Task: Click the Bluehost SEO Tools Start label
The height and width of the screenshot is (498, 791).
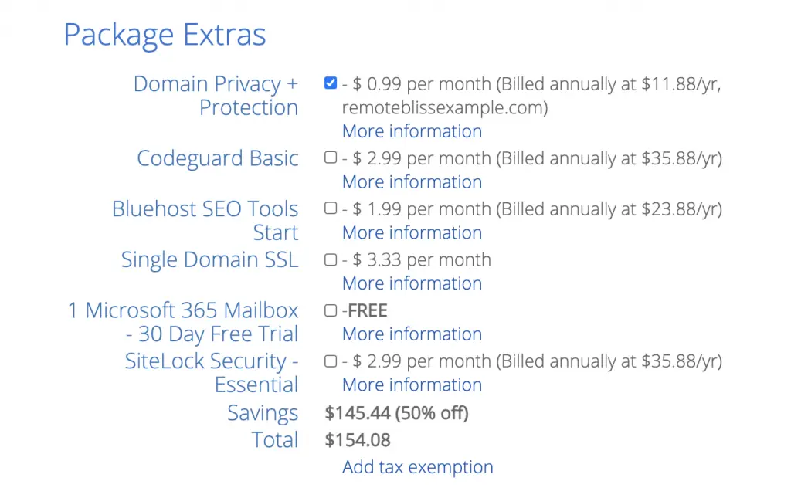Action: [x=205, y=220]
